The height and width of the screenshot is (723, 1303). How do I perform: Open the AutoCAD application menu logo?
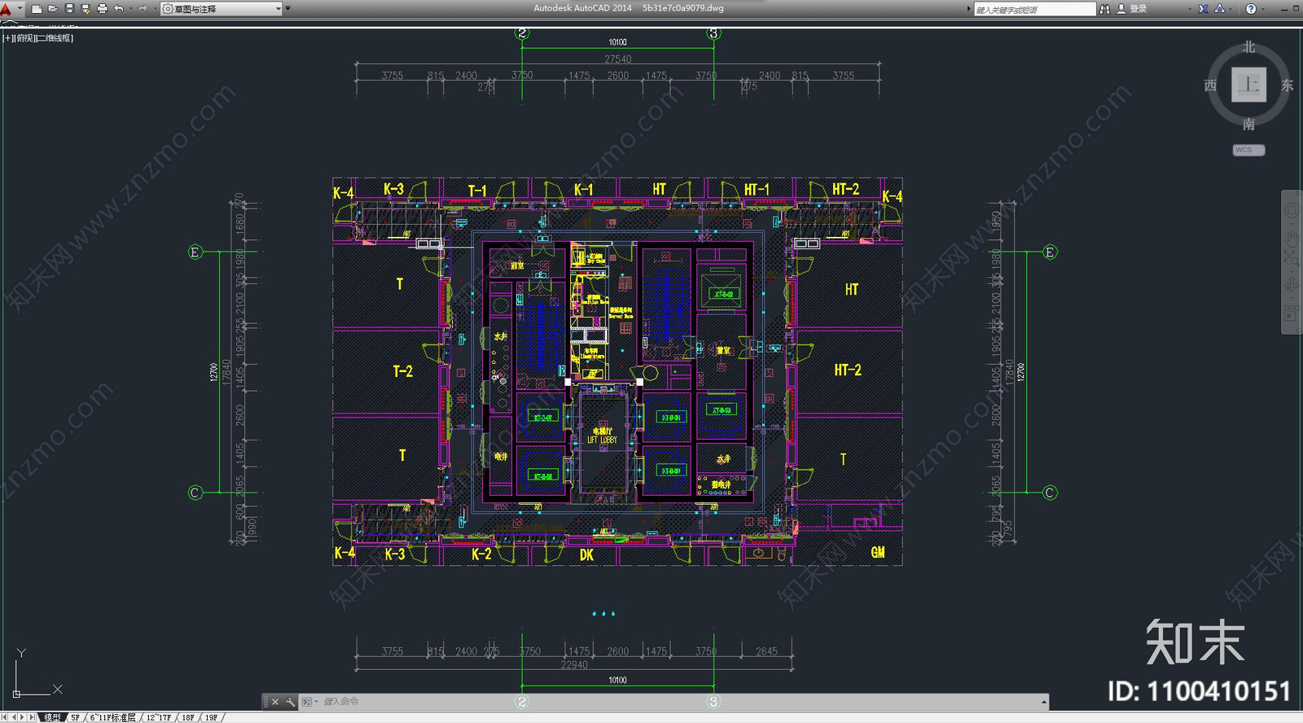click(x=7, y=9)
